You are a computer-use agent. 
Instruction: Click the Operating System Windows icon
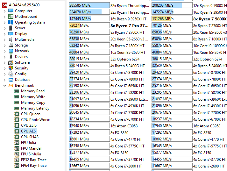coord(11,22)
